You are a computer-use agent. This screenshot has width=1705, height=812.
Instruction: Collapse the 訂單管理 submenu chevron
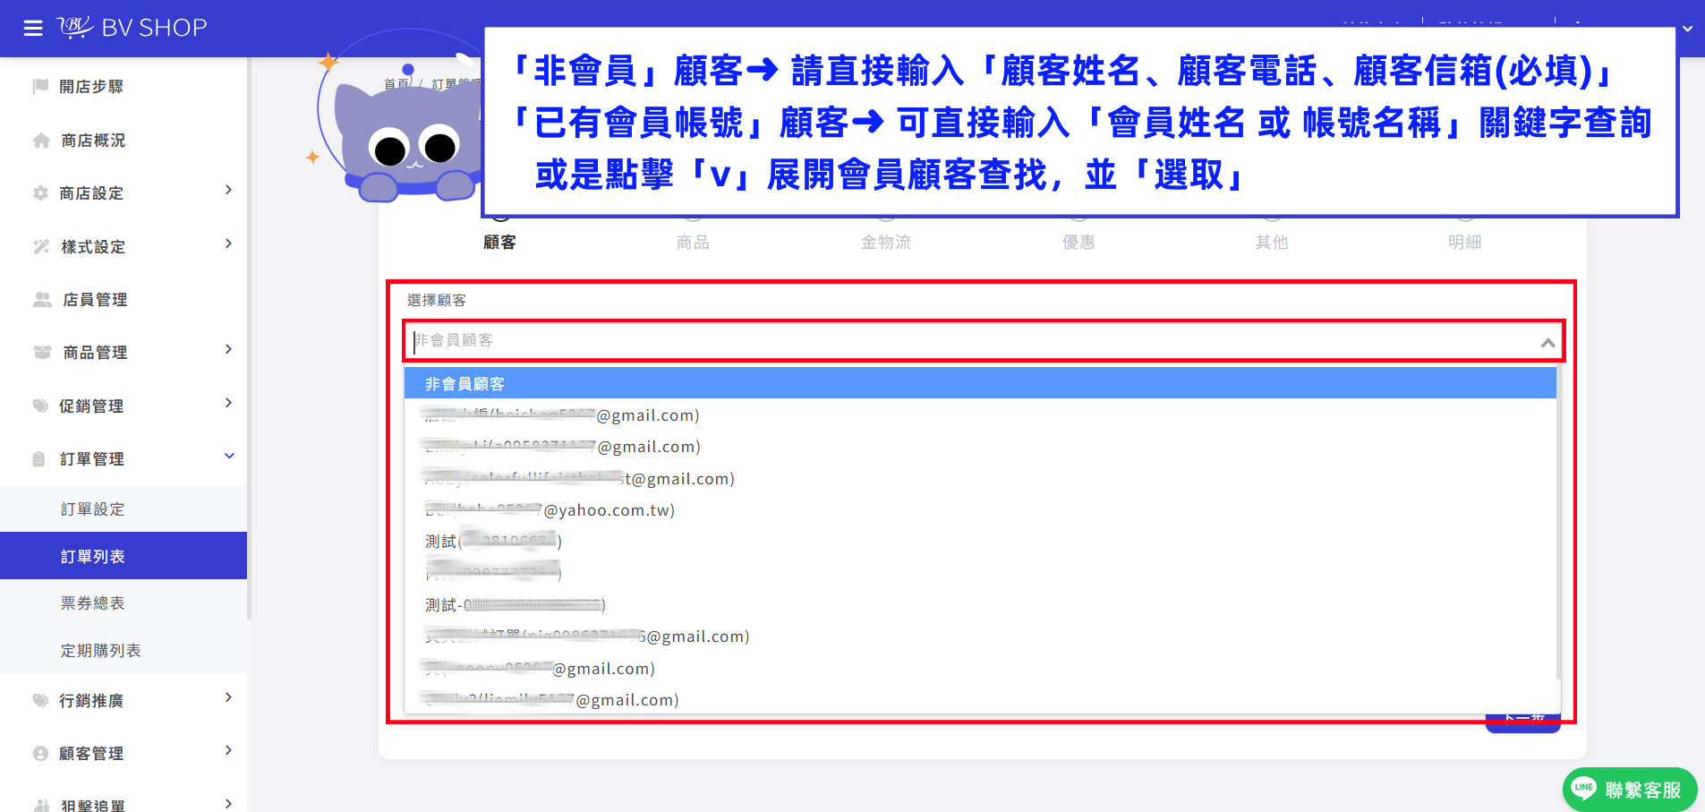229,456
